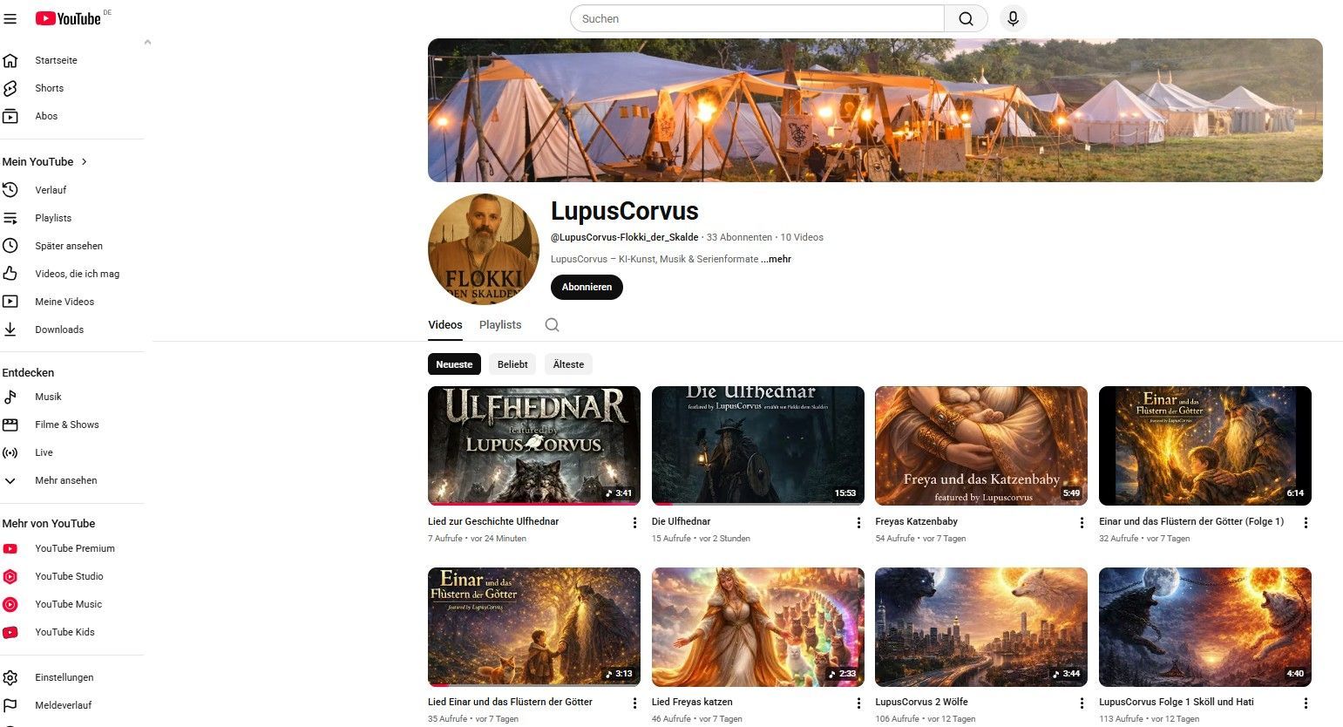Open the hamburger guide menu
The height and width of the screenshot is (727, 1343).
[10, 19]
